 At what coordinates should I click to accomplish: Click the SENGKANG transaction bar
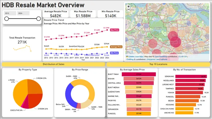[x=191, y=76]
